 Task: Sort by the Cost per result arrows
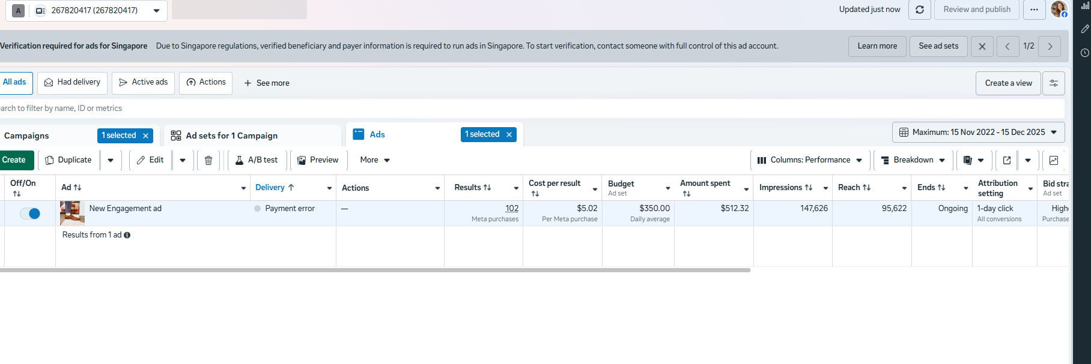point(535,194)
